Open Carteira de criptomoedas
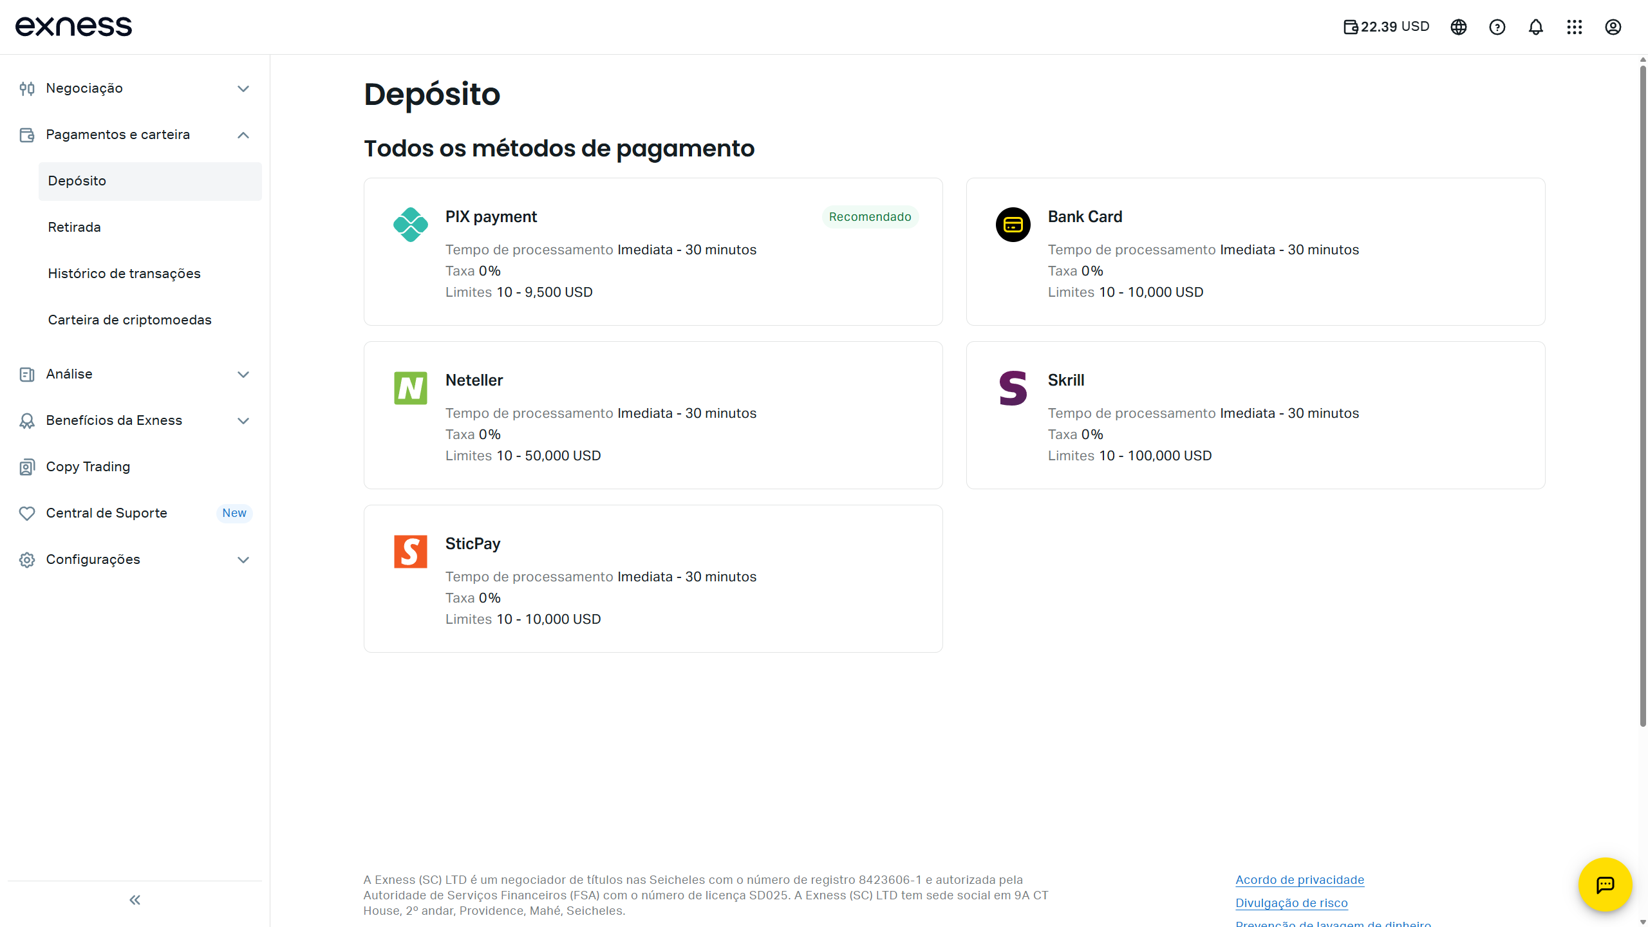 pos(150,321)
